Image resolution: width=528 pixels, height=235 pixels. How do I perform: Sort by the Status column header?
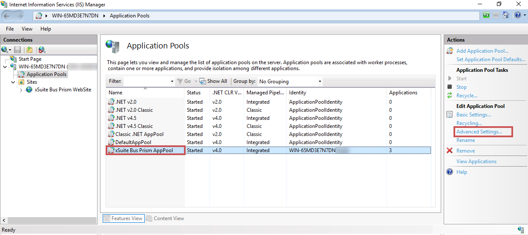197,92
